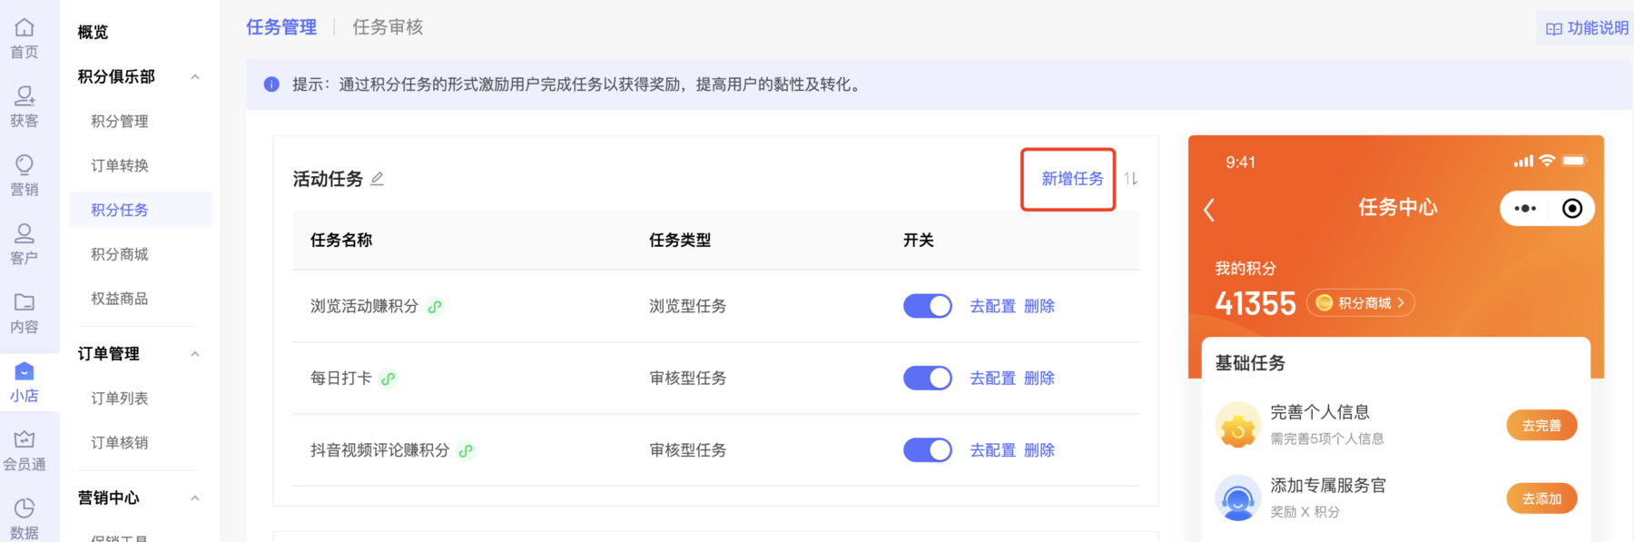Open the 营销 sidebar icon
This screenshot has width=1634, height=542.
click(25, 176)
